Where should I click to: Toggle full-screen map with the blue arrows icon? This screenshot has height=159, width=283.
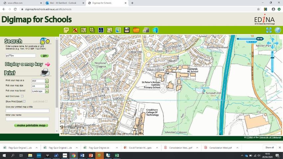269,30
